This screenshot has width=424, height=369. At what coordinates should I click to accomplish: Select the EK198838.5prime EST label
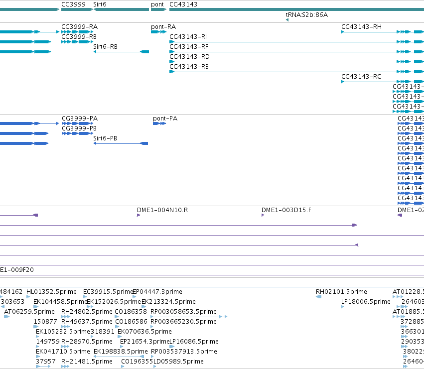pos(121,352)
